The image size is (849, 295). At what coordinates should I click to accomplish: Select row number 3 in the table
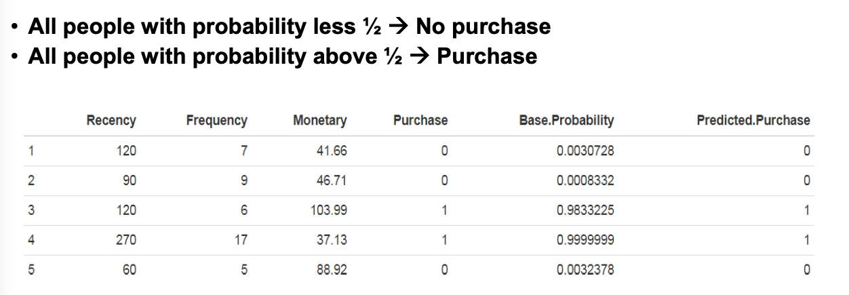pyautogui.click(x=32, y=211)
